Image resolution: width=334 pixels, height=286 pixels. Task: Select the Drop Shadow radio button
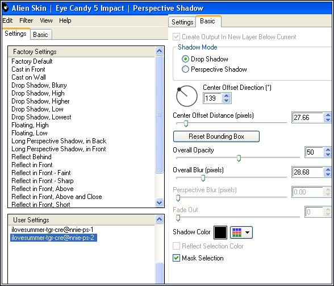click(185, 59)
